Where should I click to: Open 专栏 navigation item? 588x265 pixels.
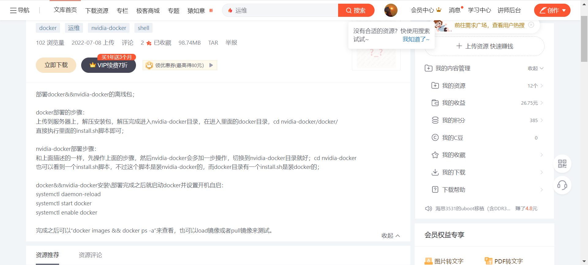click(123, 11)
